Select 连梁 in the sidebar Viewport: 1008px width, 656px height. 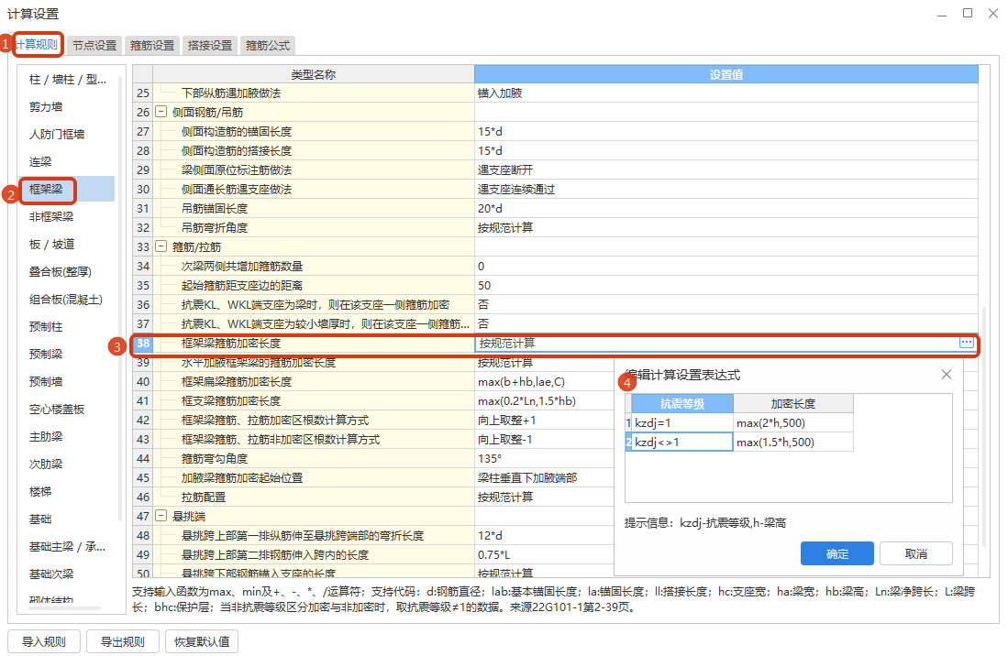[x=67, y=162]
